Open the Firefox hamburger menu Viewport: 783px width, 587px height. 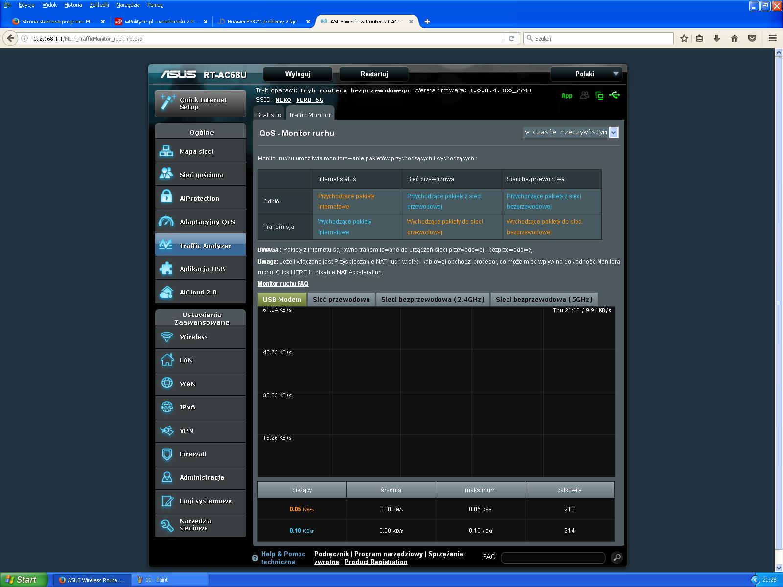pos(773,38)
